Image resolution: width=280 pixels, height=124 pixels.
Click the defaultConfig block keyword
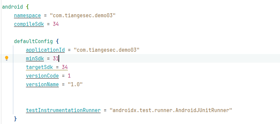point(34,41)
